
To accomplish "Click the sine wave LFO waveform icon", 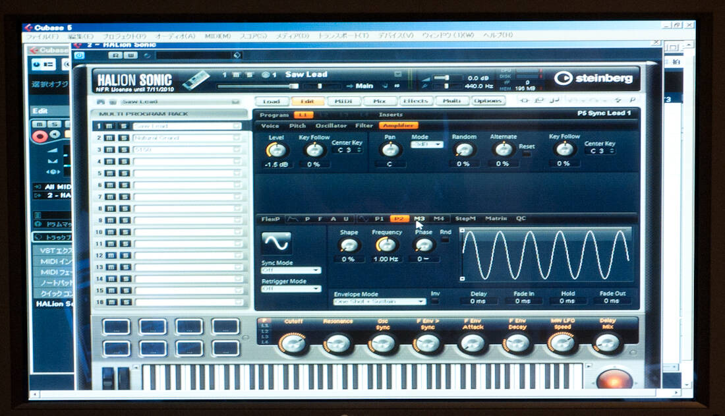I will tap(277, 243).
